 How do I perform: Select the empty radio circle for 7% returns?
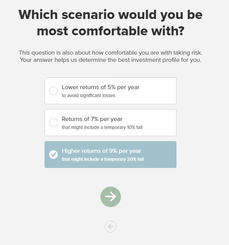pyautogui.click(x=54, y=122)
